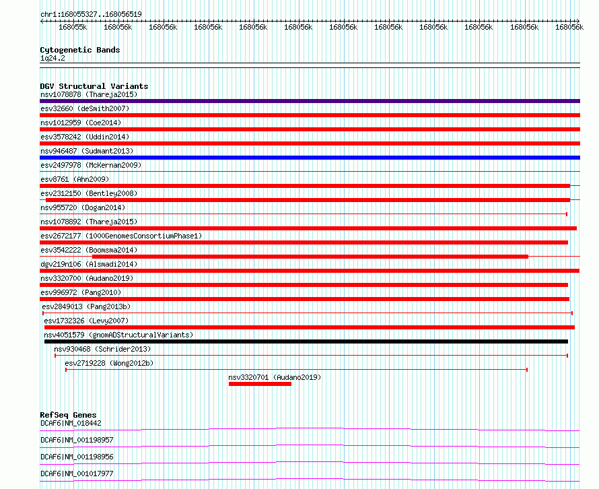Viewport: 599px width, 489px height.
Task: Select the esv2312150 (Bentley2008) label
Action: 89,193
